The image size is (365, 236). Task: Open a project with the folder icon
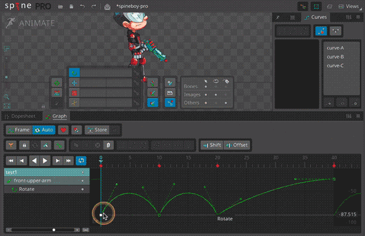tap(60, 7)
